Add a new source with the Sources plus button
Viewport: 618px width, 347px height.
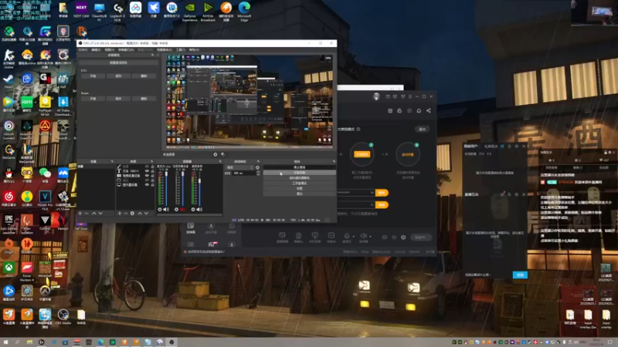[120, 214]
